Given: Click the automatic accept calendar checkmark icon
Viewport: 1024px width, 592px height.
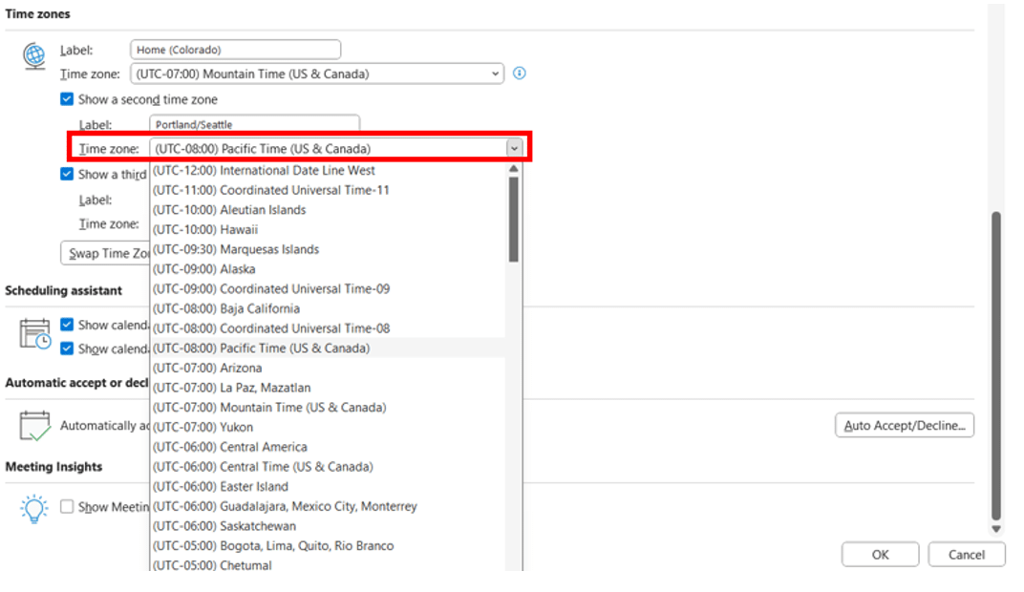Looking at the screenshot, I should tap(34, 426).
